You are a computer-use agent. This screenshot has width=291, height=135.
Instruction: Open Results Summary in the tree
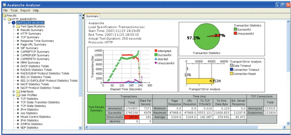[32, 30]
